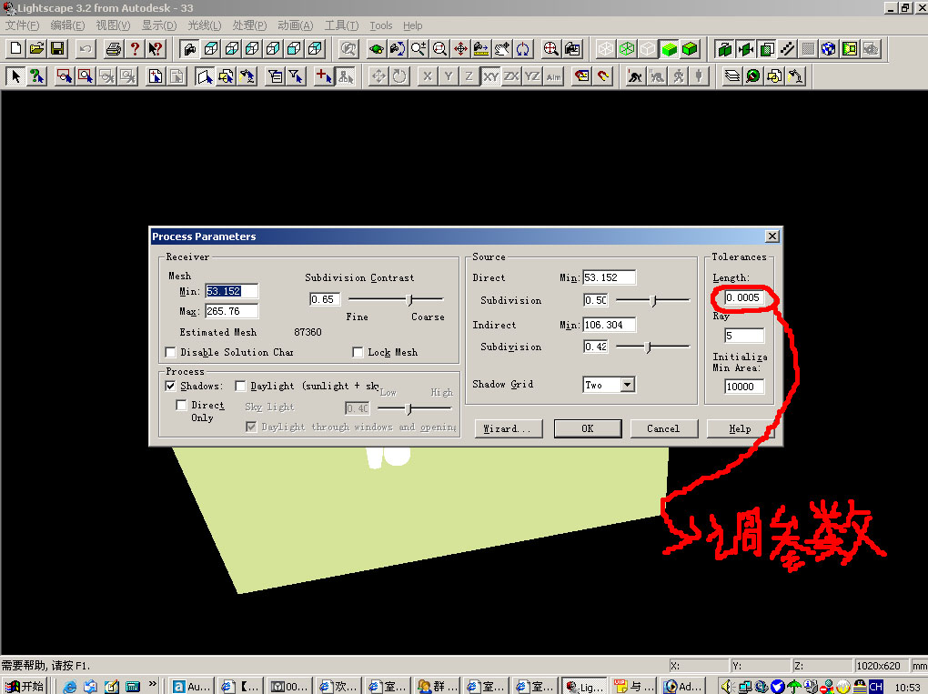The height and width of the screenshot is (694, 928).
Task: Uncheck the Shadows checkbox
Action: 170,386
